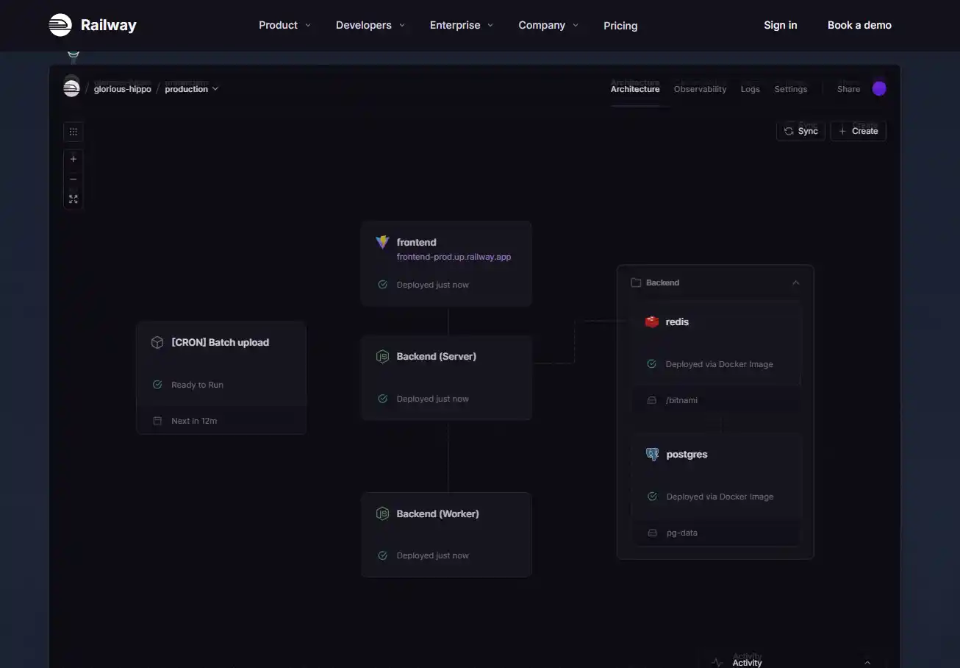This screenshot has width=960, height=668.
Task: Click the project logo in breadcrumb
Action: coord(71,89)
